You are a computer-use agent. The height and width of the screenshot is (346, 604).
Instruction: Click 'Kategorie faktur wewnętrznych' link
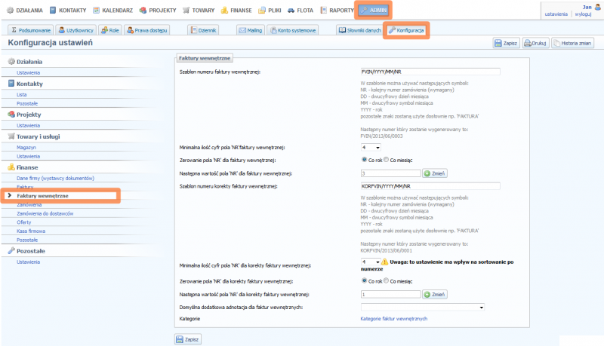click(394, 319)
